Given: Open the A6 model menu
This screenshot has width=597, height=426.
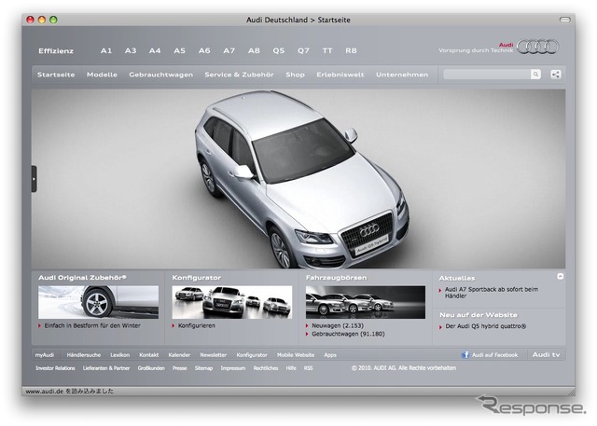Looking at the screenshot, I should [204, 50].
